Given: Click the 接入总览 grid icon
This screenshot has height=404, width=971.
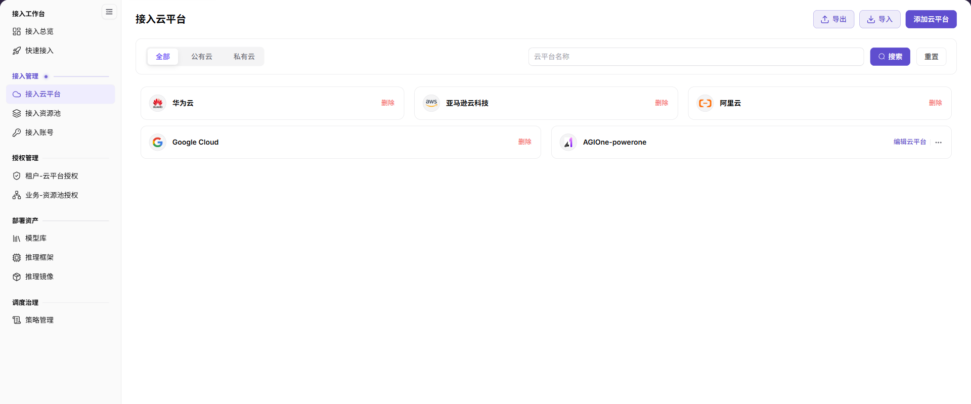Looking at the screenshot, I should 17,31.
